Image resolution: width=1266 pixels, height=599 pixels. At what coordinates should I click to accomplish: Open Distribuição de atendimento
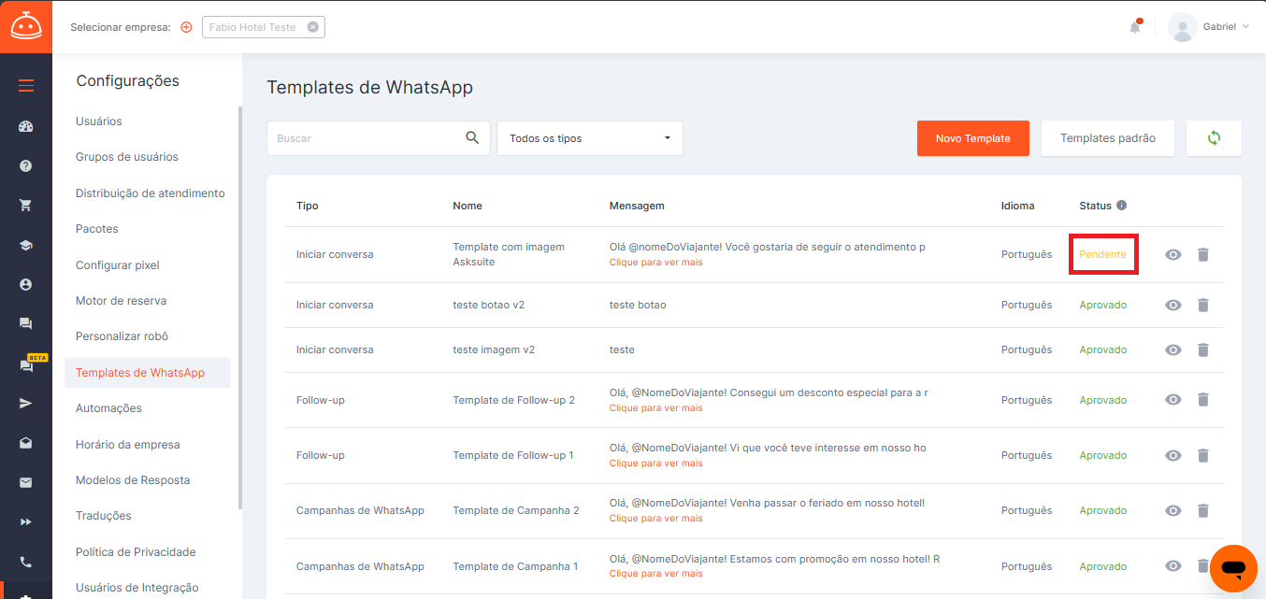pos(151,193)
